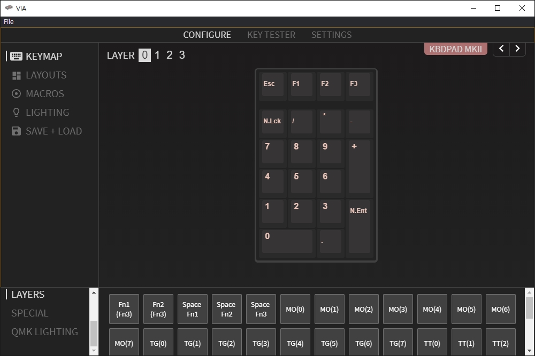Select the asterisk key on the keypad
Image resolution: width=535 pixels, height=356 pixels.
tap(330, 123)
